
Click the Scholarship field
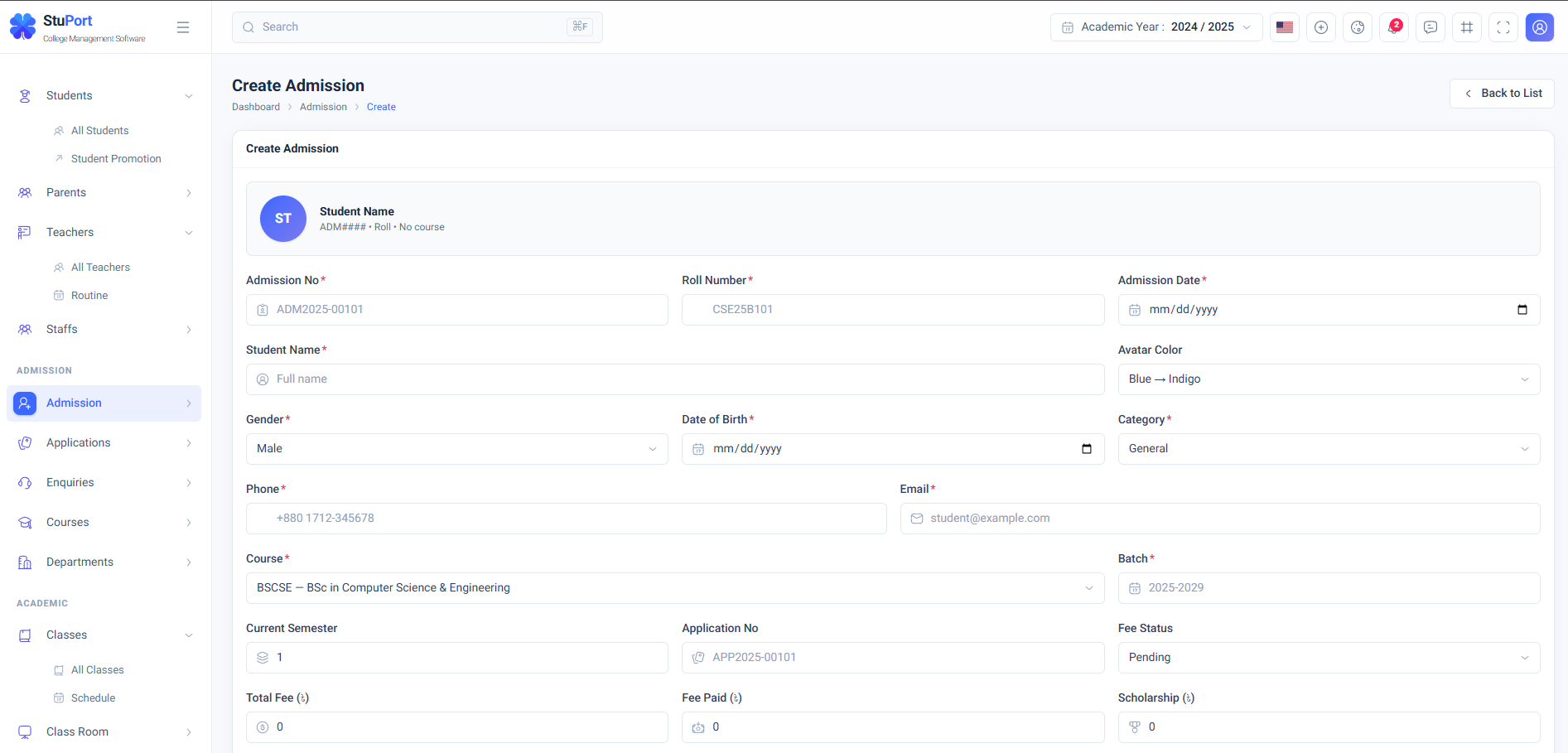[x=1329, y=727]
